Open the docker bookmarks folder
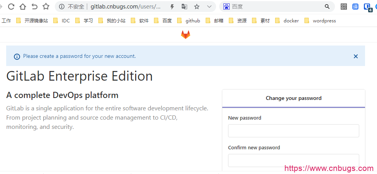 (287, 21)
